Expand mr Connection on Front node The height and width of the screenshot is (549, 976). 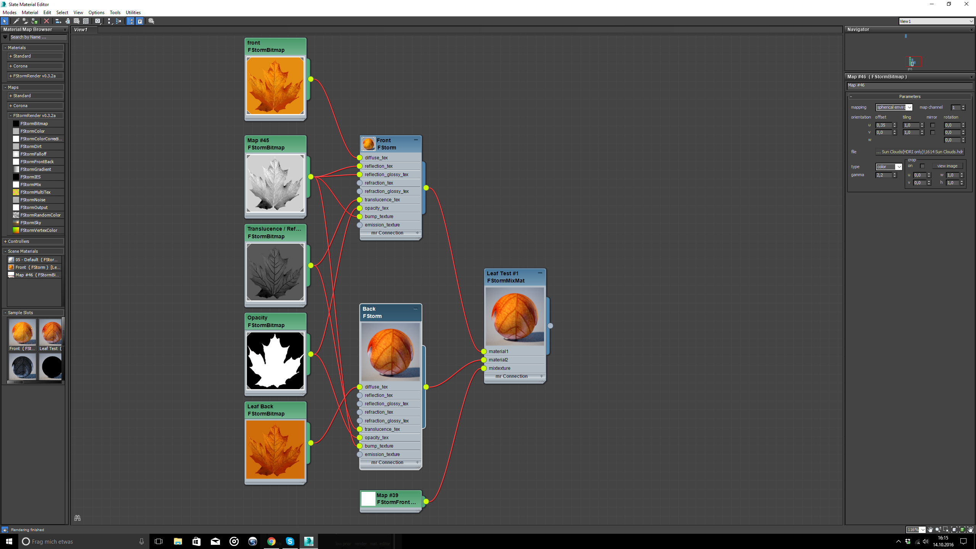click(417, 233)
